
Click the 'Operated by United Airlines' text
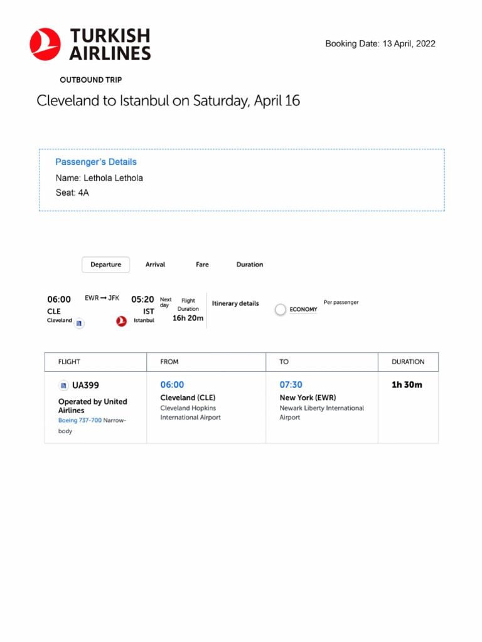pyautogui.click(x=93, y=406)
